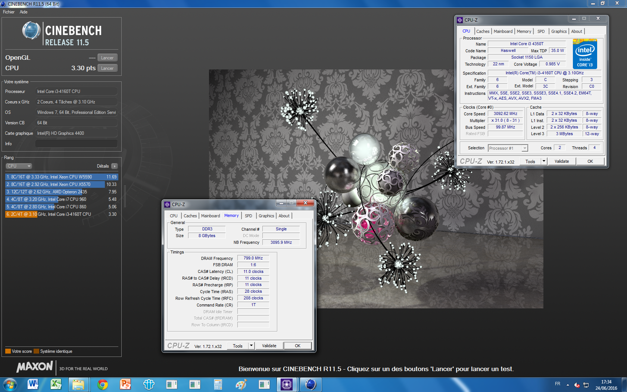
Task: Show hidden system tray icons
Action: point(568,385)
